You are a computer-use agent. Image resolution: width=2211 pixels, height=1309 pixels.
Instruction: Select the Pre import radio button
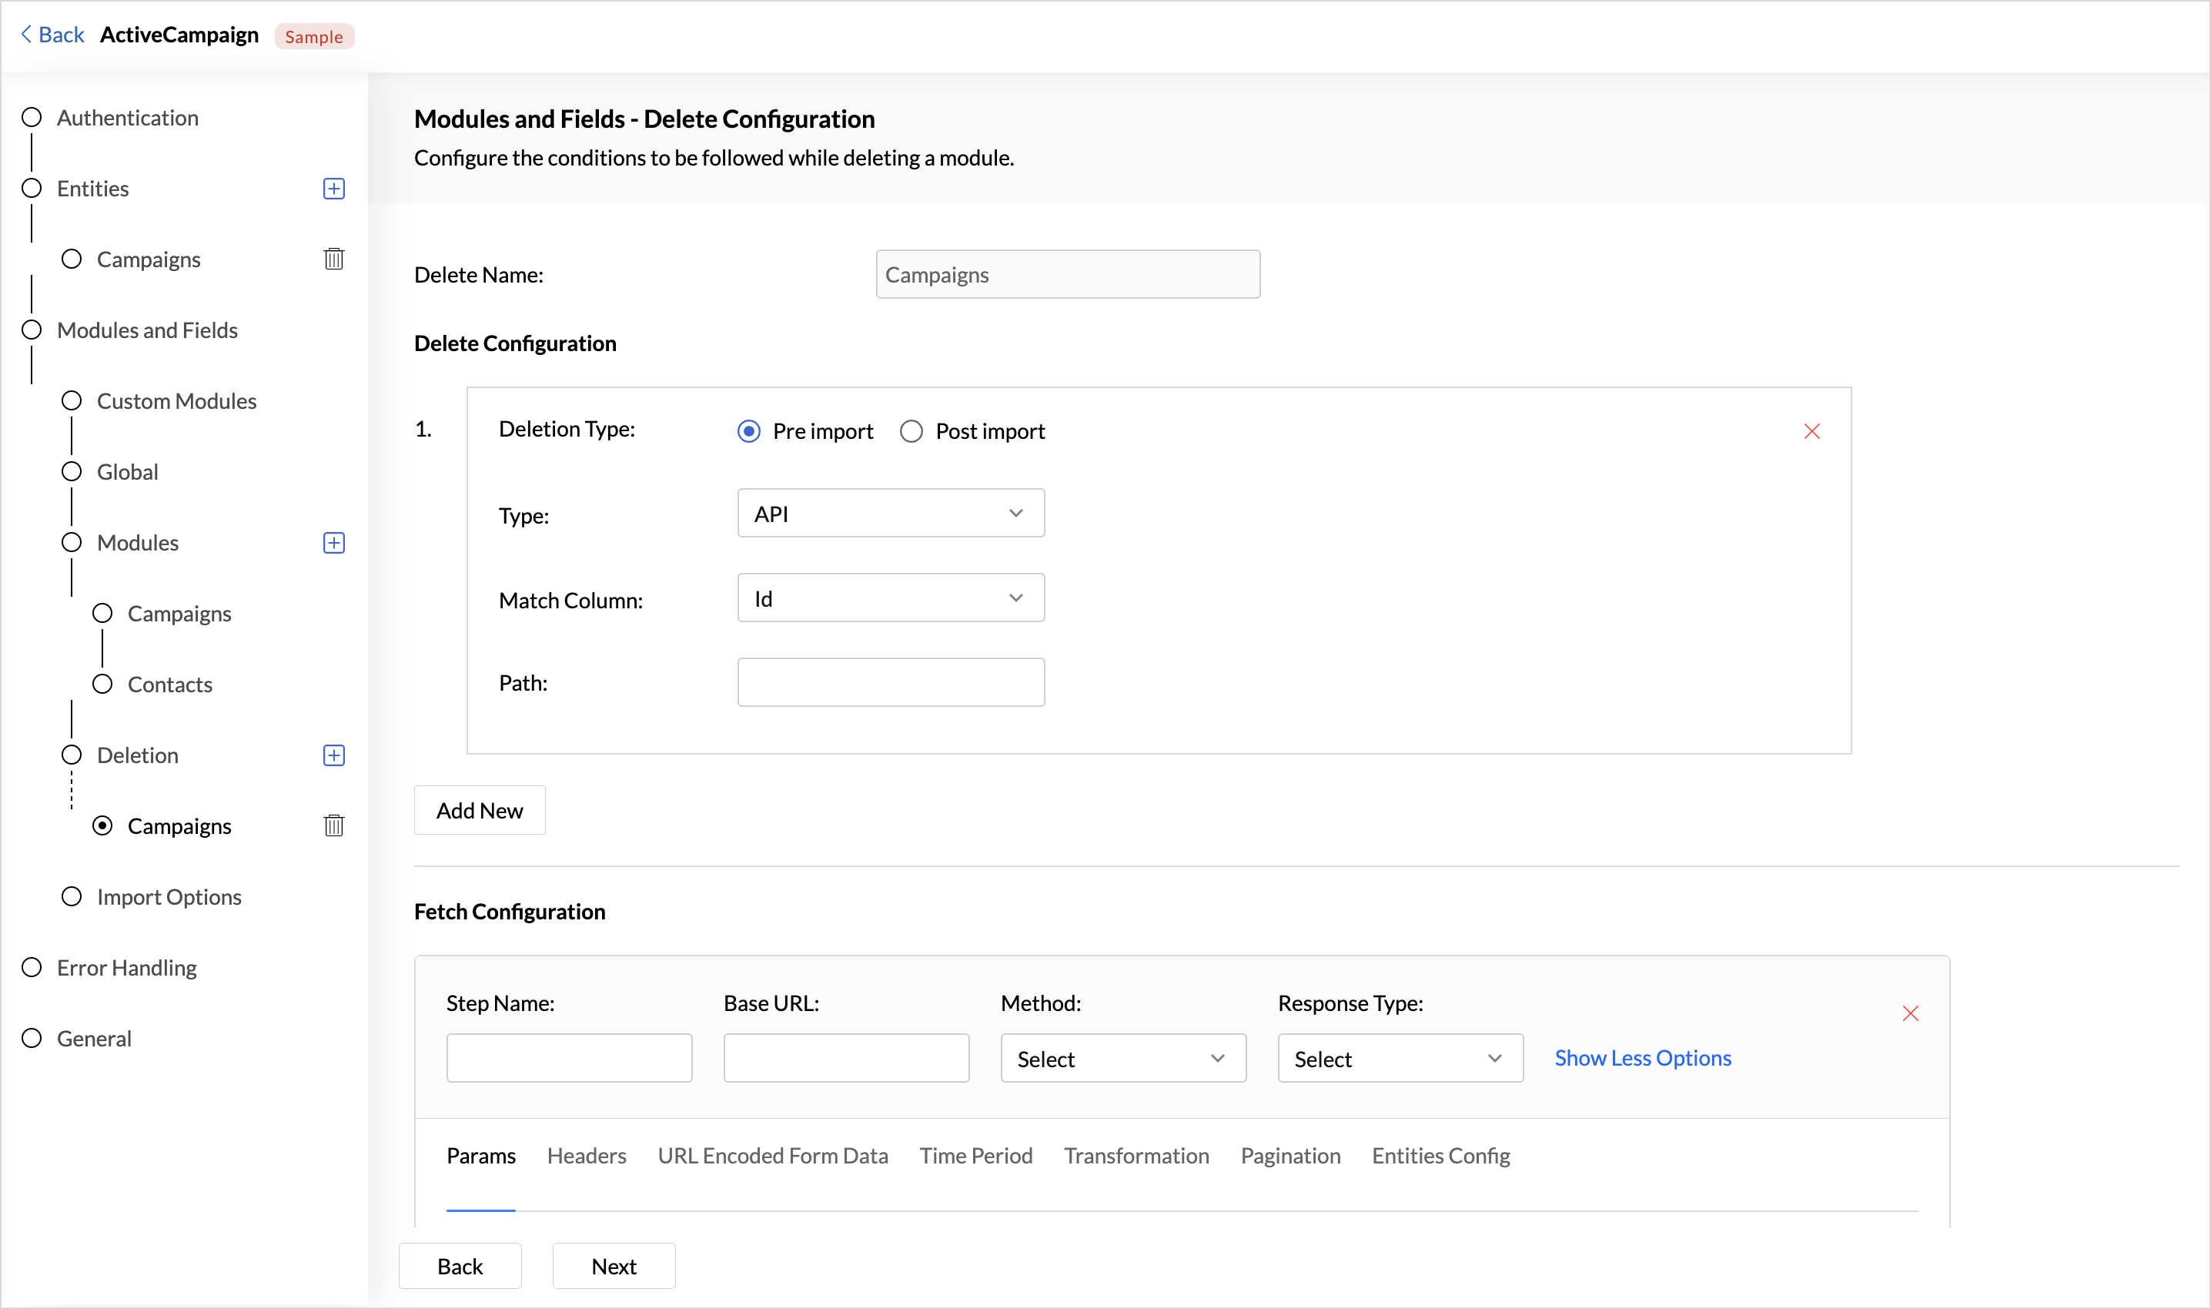[x=749, y=431]
